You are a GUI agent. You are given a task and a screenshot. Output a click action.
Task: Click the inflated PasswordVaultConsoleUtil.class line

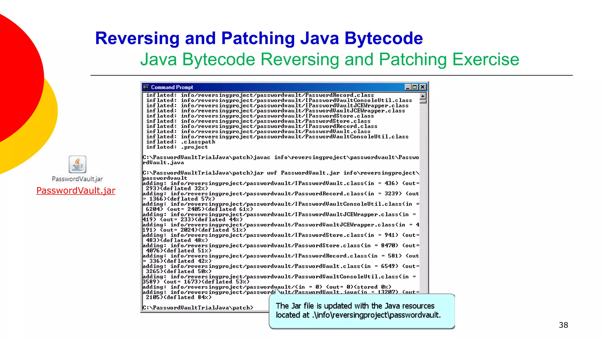[x=277, y=137]
